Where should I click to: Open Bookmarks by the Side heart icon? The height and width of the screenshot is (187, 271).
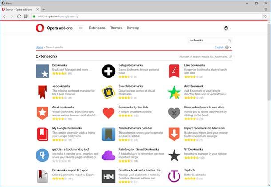[108, 113]
